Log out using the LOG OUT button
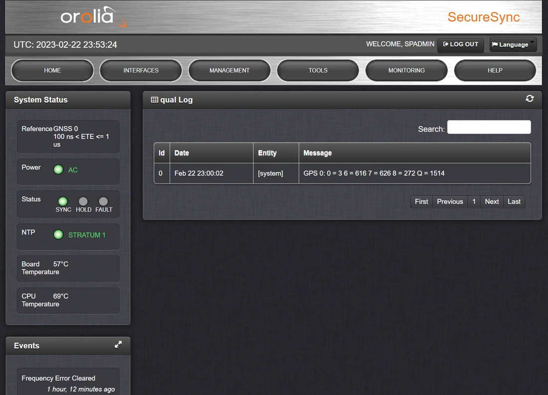The width and height of the screenshot is (548, 395). click(461, 45)
